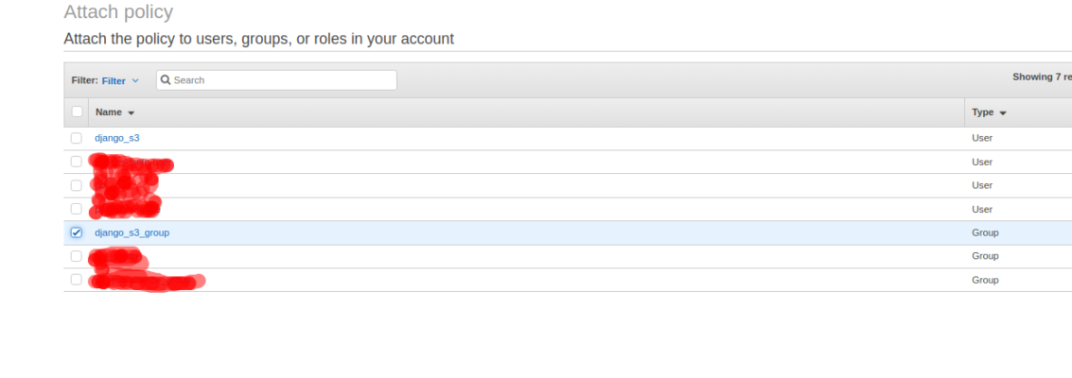
Task: Open the Filter dropdown
Action: pyautogui.click(x=120, y=80)
